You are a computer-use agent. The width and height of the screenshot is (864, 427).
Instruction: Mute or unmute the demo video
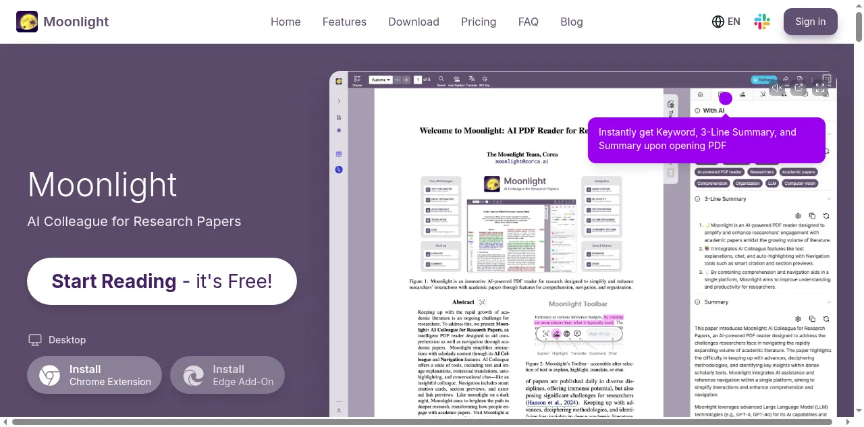click(x=777, y=88)
